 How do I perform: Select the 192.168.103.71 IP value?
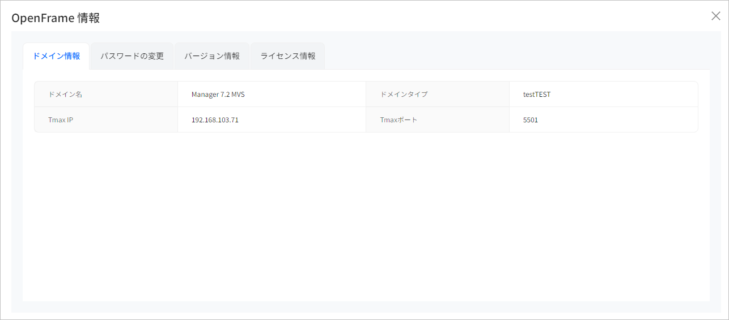tap(215, 120)
